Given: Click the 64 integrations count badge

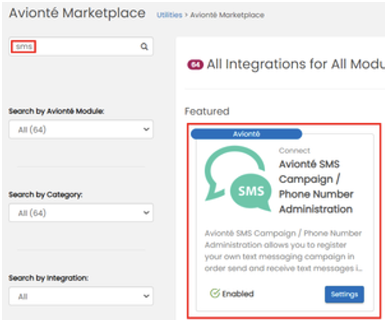Looking at the screenshot, I should [x=195, y=65].
